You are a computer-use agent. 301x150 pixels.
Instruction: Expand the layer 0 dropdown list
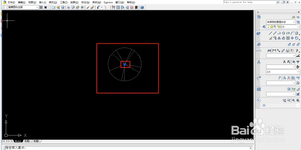298,27
